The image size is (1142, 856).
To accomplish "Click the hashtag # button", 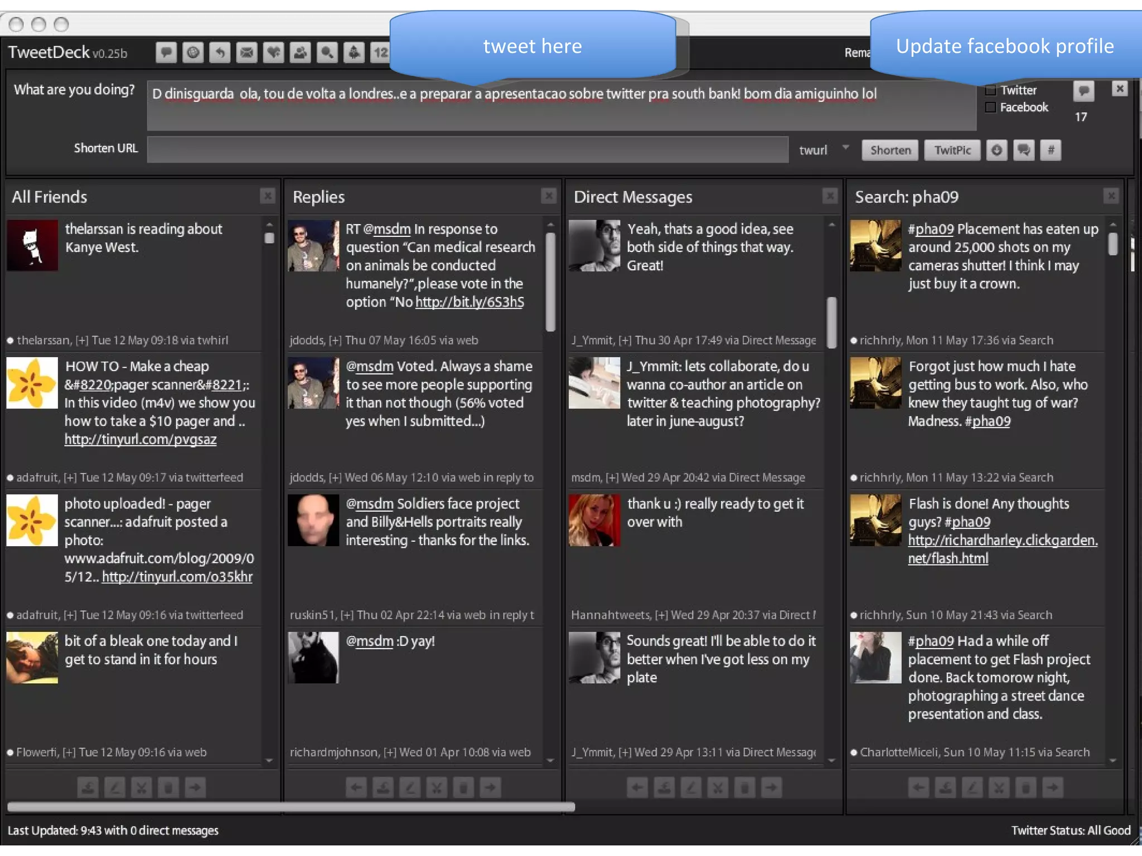I will 1051,150.
